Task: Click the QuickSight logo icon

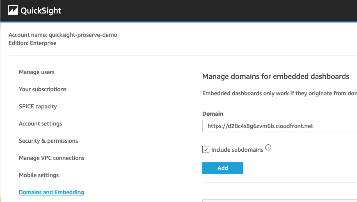Action: point(13,11)
